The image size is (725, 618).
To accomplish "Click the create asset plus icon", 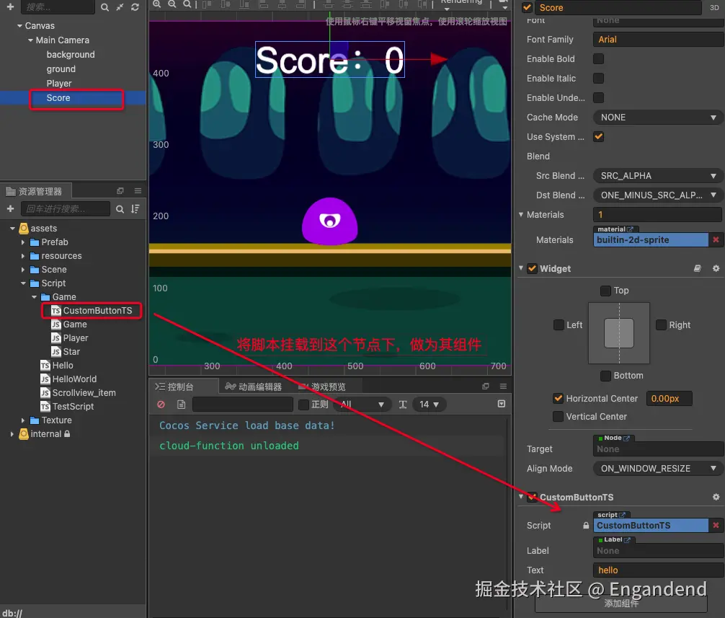I will pyautogui.click(x=10, y=208).
